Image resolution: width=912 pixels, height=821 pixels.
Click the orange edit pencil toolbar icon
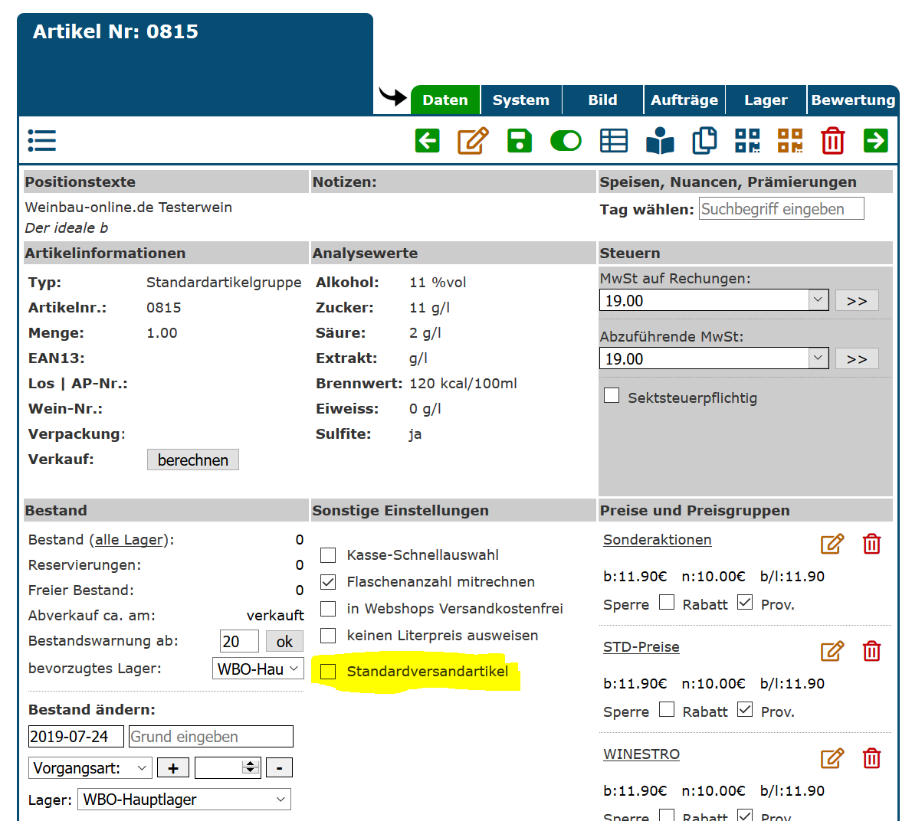tap(473, 141)
